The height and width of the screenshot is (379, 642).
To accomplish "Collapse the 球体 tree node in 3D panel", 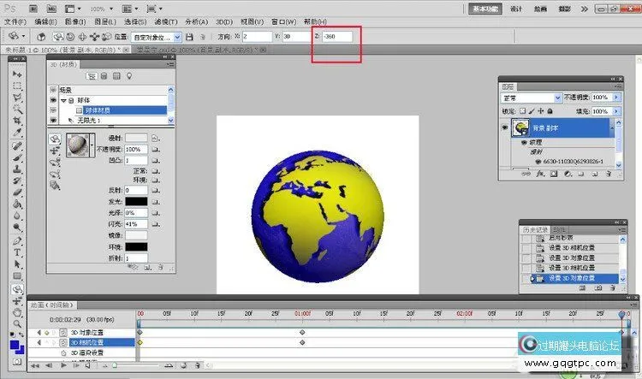I will (62, 99).
